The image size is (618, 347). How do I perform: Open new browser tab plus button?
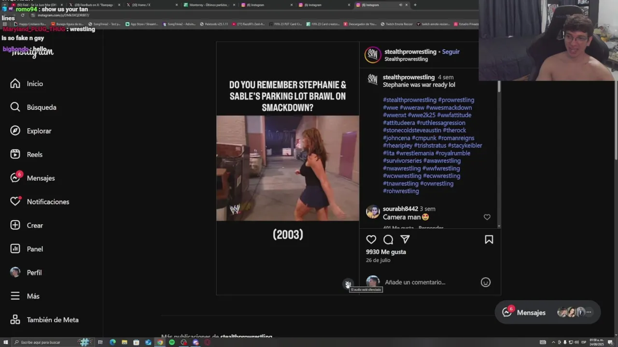tap(415, 5)
